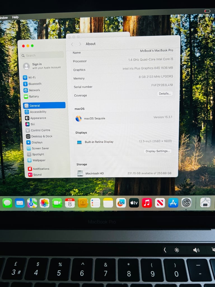Open Wallpaper settings

click(36, 160)
